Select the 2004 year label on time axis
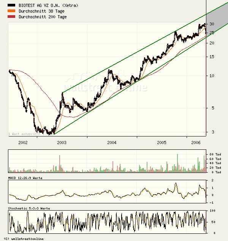 coord(112,143)
